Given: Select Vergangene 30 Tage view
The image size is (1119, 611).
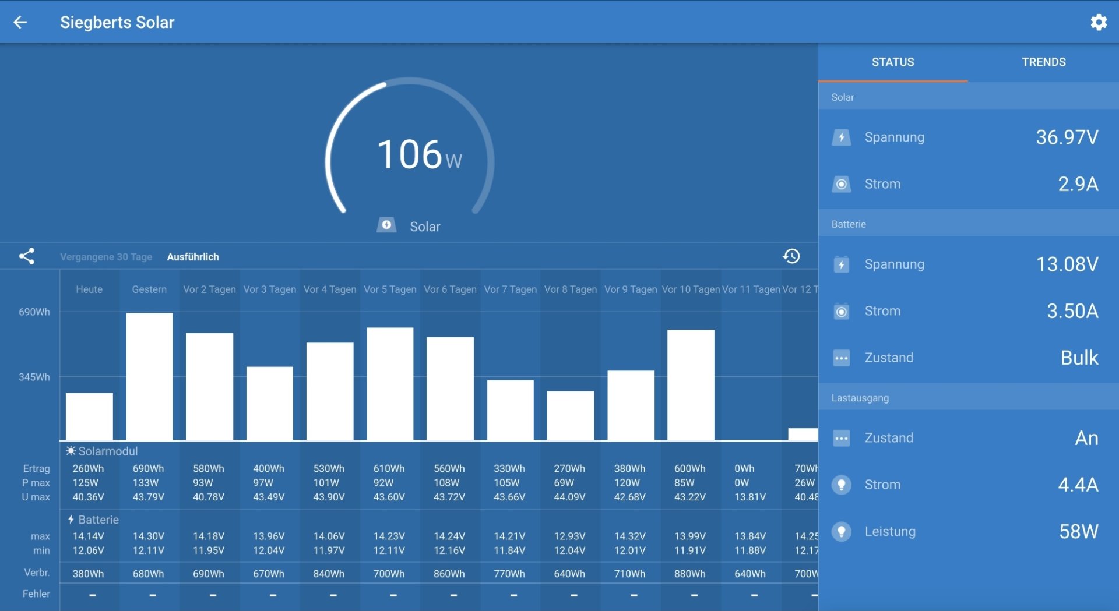Looking at the screenshot, I should pyautogui.click(x=106, y=257).
